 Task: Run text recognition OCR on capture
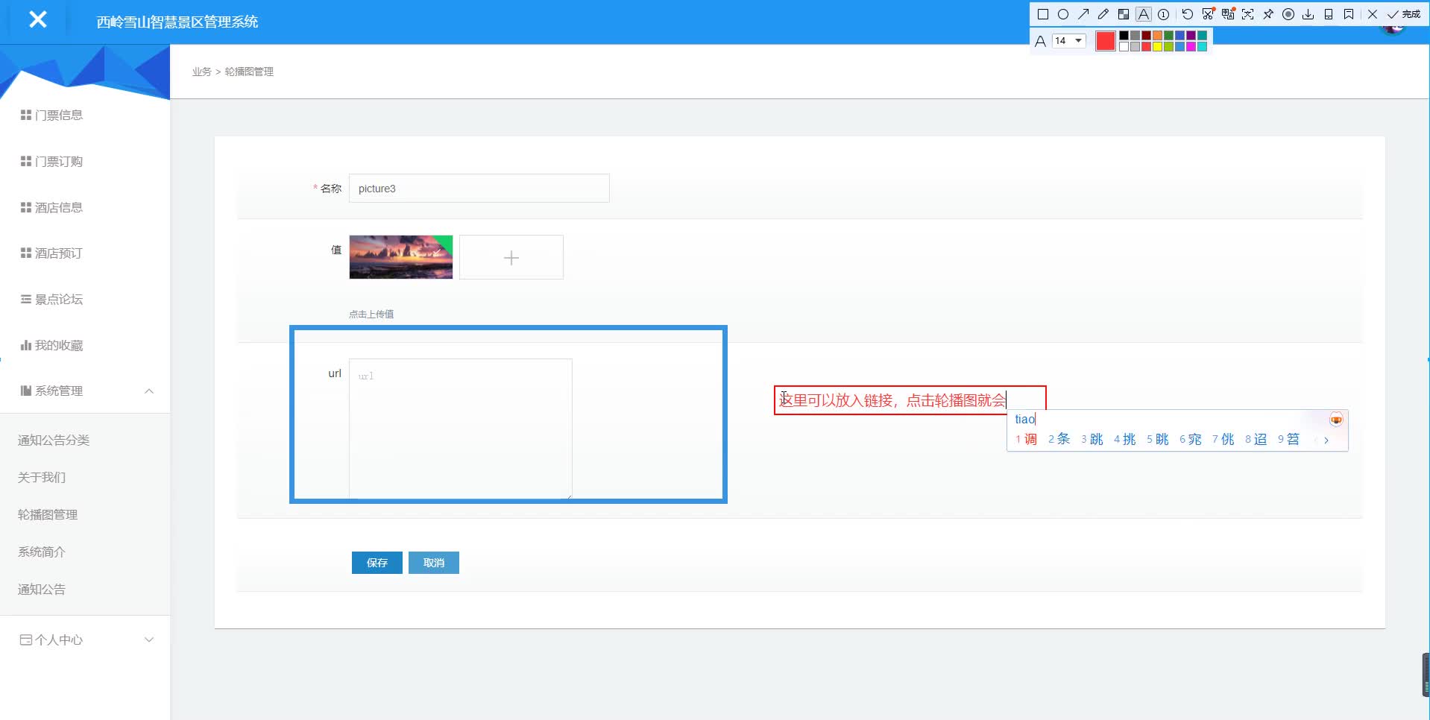pos(1247,14)
